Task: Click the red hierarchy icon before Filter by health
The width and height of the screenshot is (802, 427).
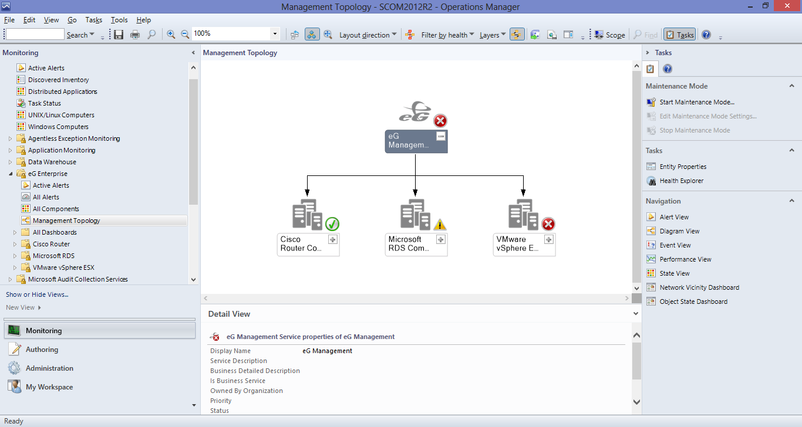Action: point(410,35)
